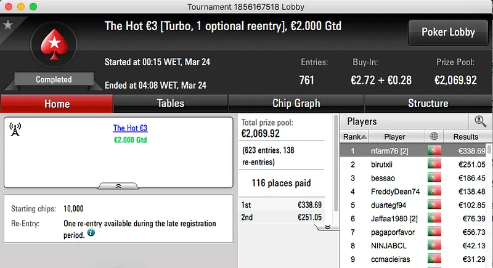Switch to the Tables tab
Image resolution: width=493 pixels, height=268 pixels.
tap(171, 104)
